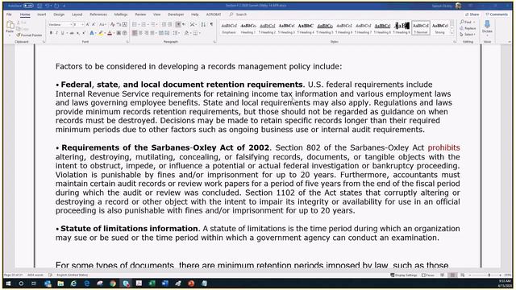The image size is (516, 290).
Task: Decrease paragraph indent
Action: click(x=164, y=25)
